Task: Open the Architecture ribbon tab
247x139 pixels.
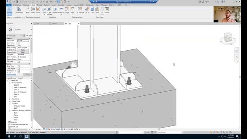Action: [17, 5]
